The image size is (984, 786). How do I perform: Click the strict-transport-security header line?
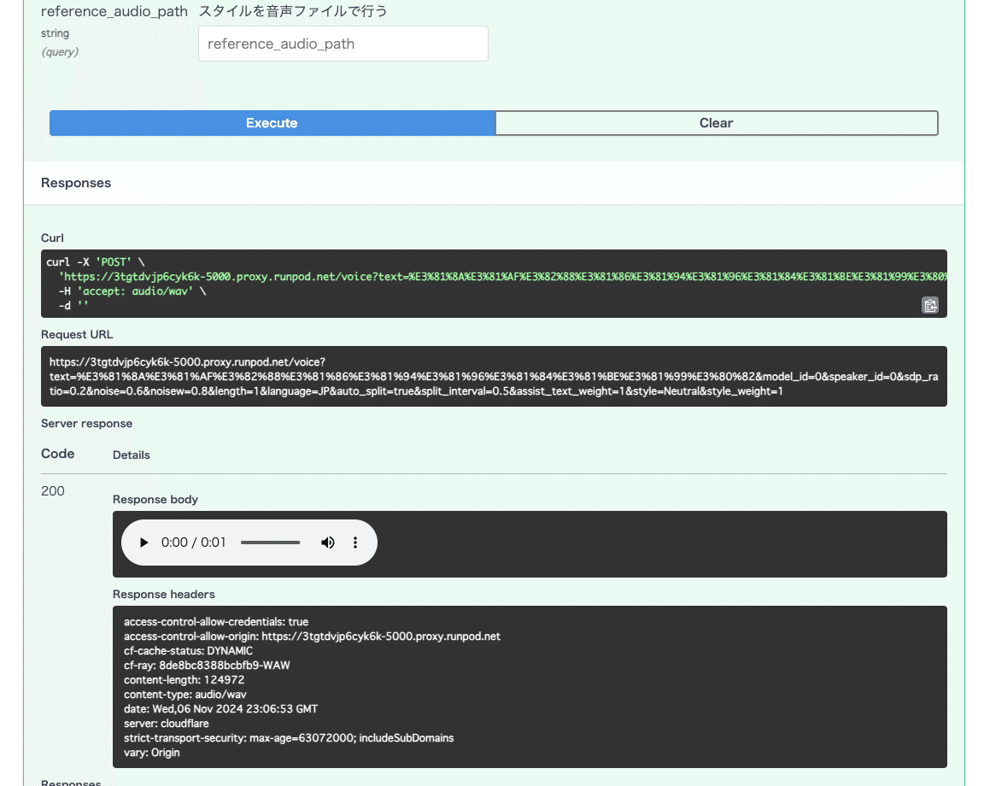point(289,737)
